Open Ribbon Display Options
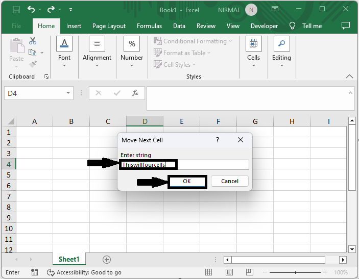Viewport: 359px width, 279px height. pos(275,9)
